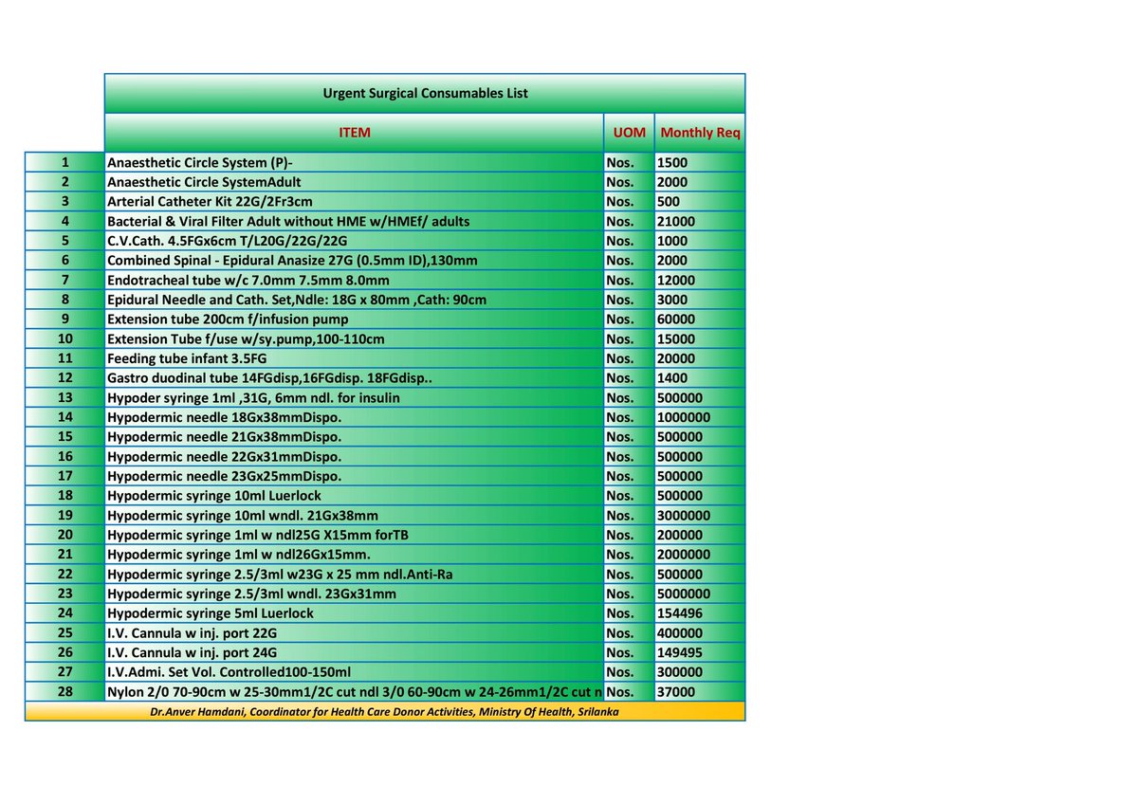
Task: Click 'Extension Tube f/use w/sy.pump,100-110cm'
Action: click(x=246, y=339)
